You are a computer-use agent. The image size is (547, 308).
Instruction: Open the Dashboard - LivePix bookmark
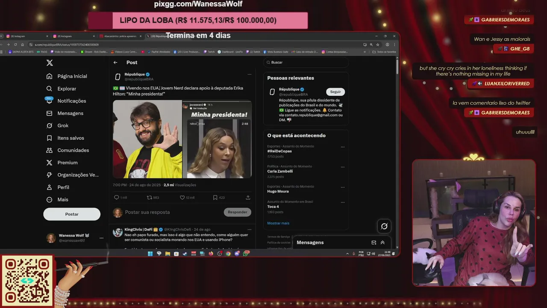point(230,52)
